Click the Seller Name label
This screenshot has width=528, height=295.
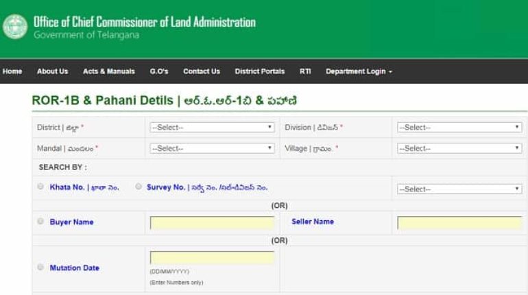click(313, 222)
